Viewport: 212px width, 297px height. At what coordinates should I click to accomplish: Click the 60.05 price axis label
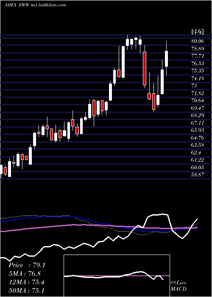[198, 168]
